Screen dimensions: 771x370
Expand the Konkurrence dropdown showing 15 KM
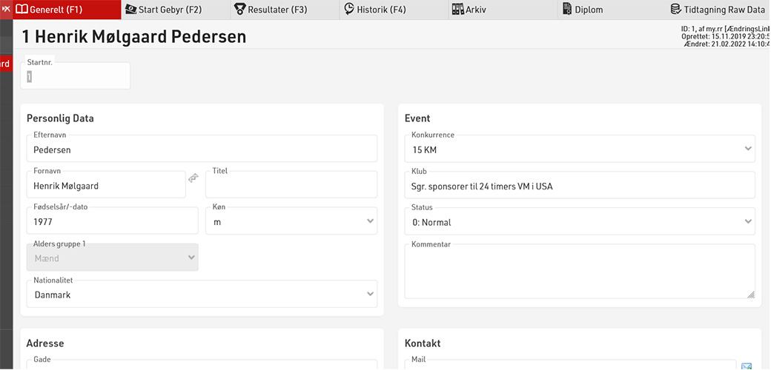coord(579,149)
